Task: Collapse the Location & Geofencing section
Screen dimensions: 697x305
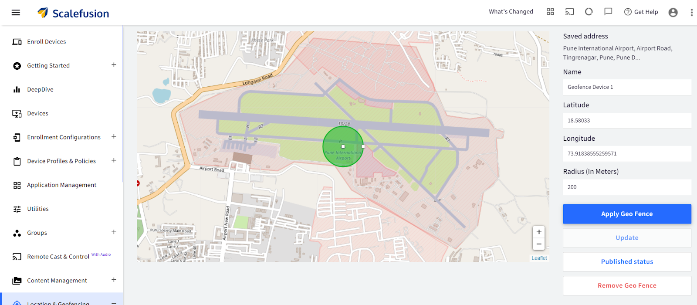Action: coord(114,303)
